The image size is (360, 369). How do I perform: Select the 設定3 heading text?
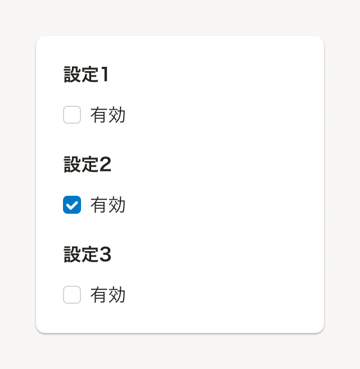(87, 254)
